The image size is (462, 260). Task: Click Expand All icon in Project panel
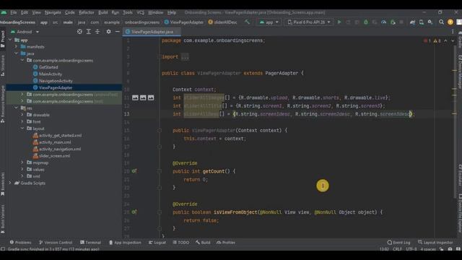(88, 32)
